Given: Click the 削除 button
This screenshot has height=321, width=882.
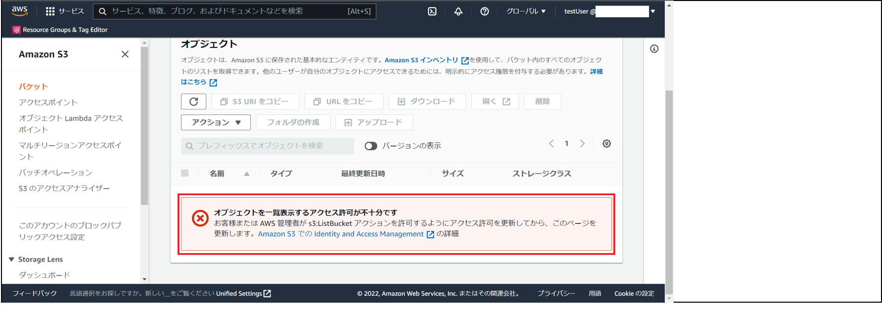Looking at the screenshot, I should pyautogui.click(x=543, y=102).
